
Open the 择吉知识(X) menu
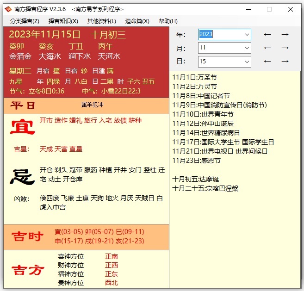tap(63, 21)
